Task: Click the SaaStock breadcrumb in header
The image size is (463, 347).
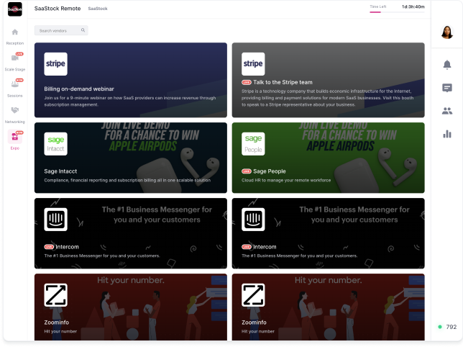Action: (x=97, y=8)
